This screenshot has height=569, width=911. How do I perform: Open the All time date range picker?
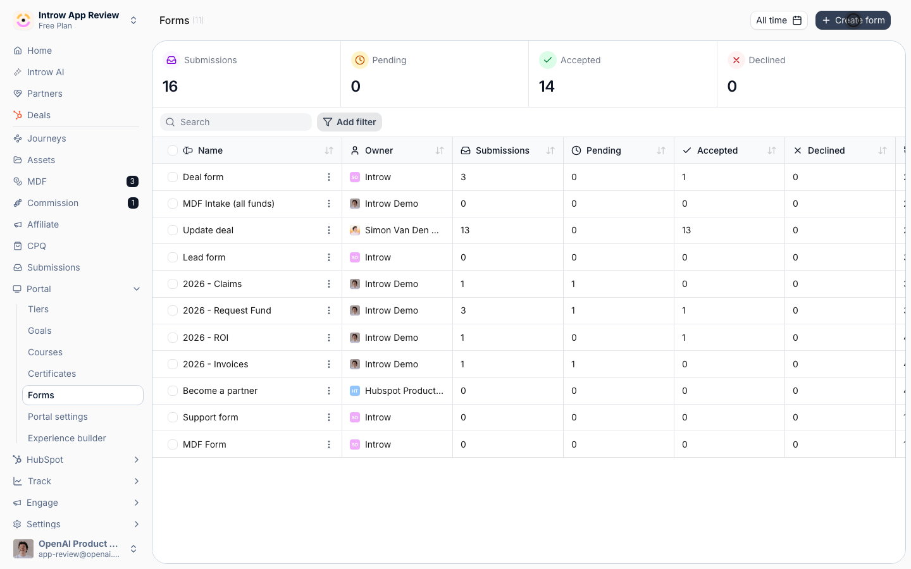click(779, 20)
